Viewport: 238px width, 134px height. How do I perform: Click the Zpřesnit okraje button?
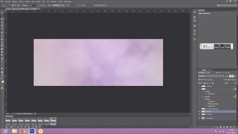pos(100,5)
